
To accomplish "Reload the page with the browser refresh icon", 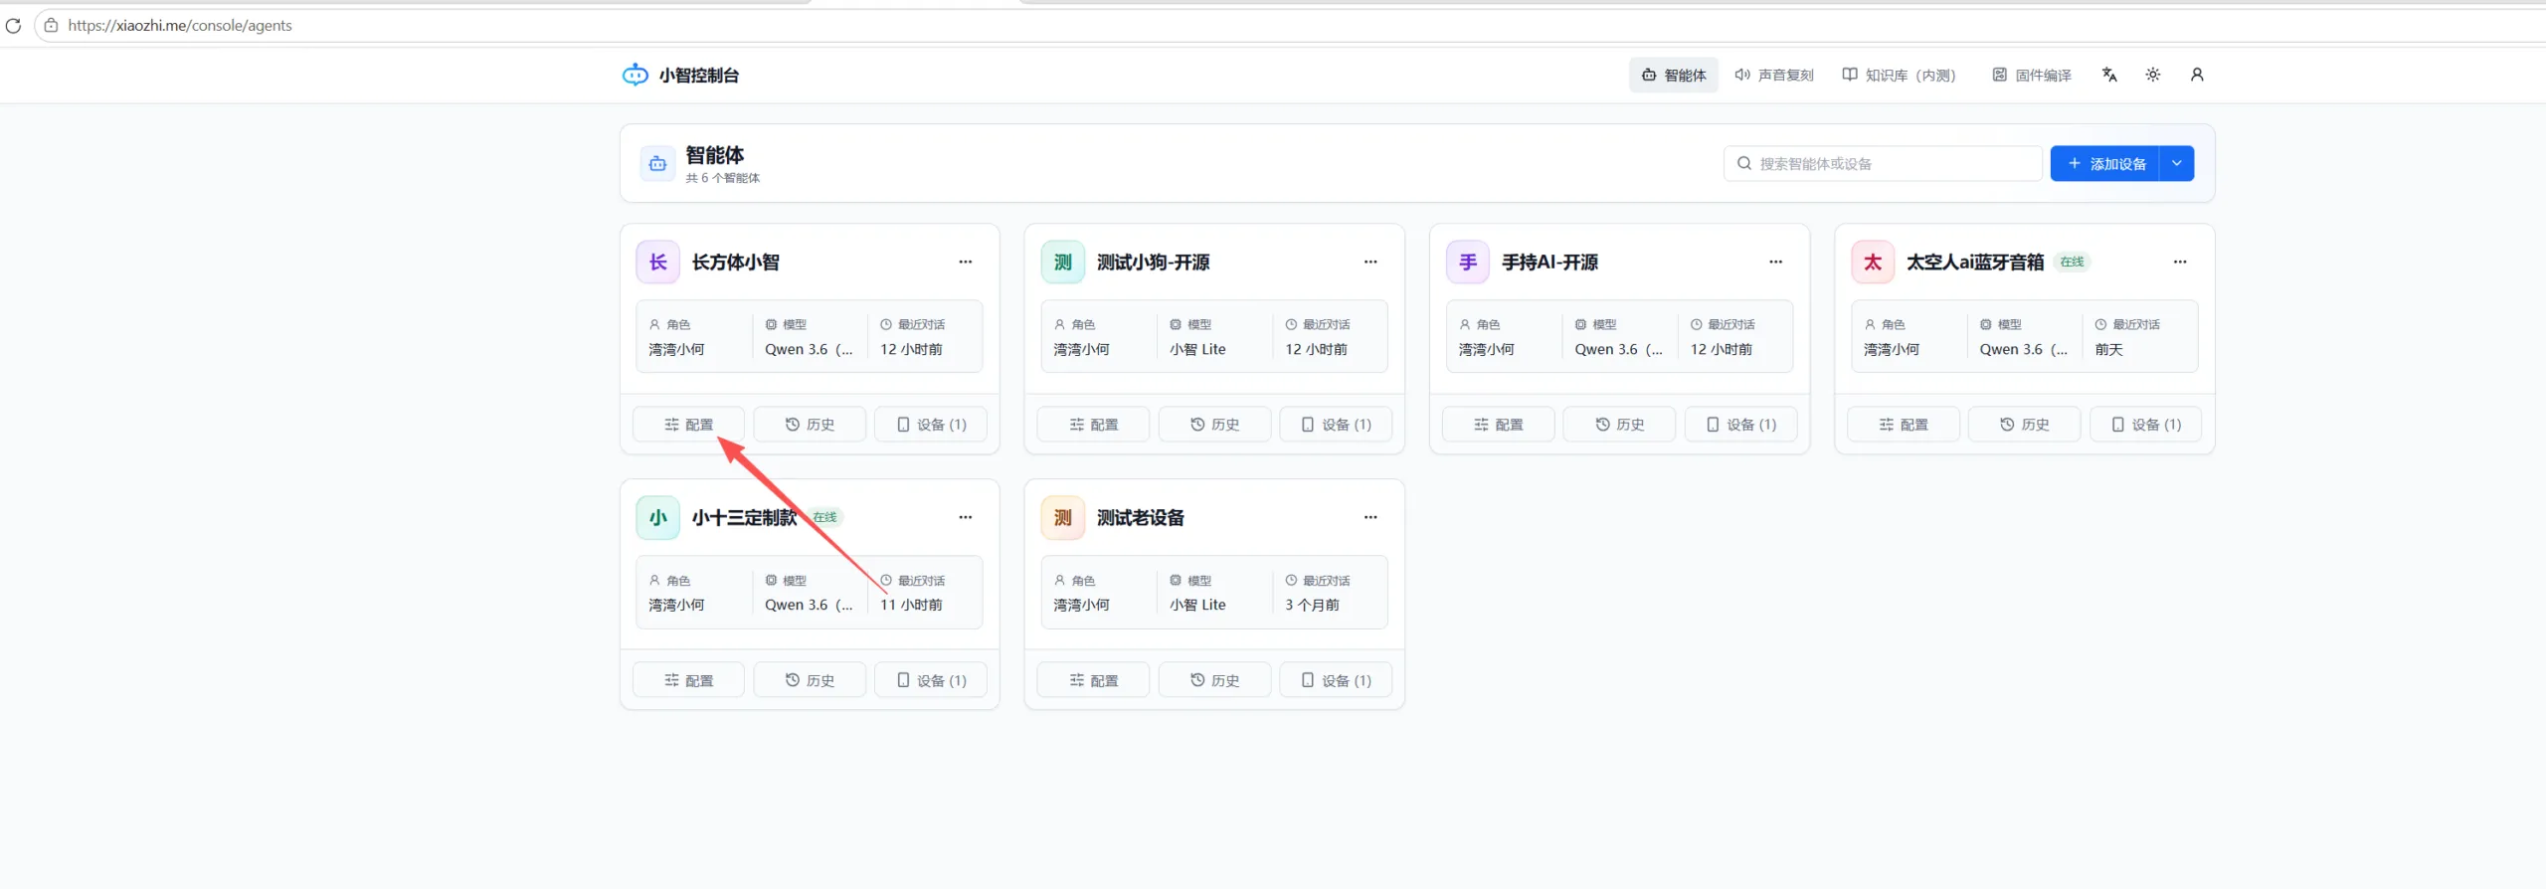I will pos(13,26).
